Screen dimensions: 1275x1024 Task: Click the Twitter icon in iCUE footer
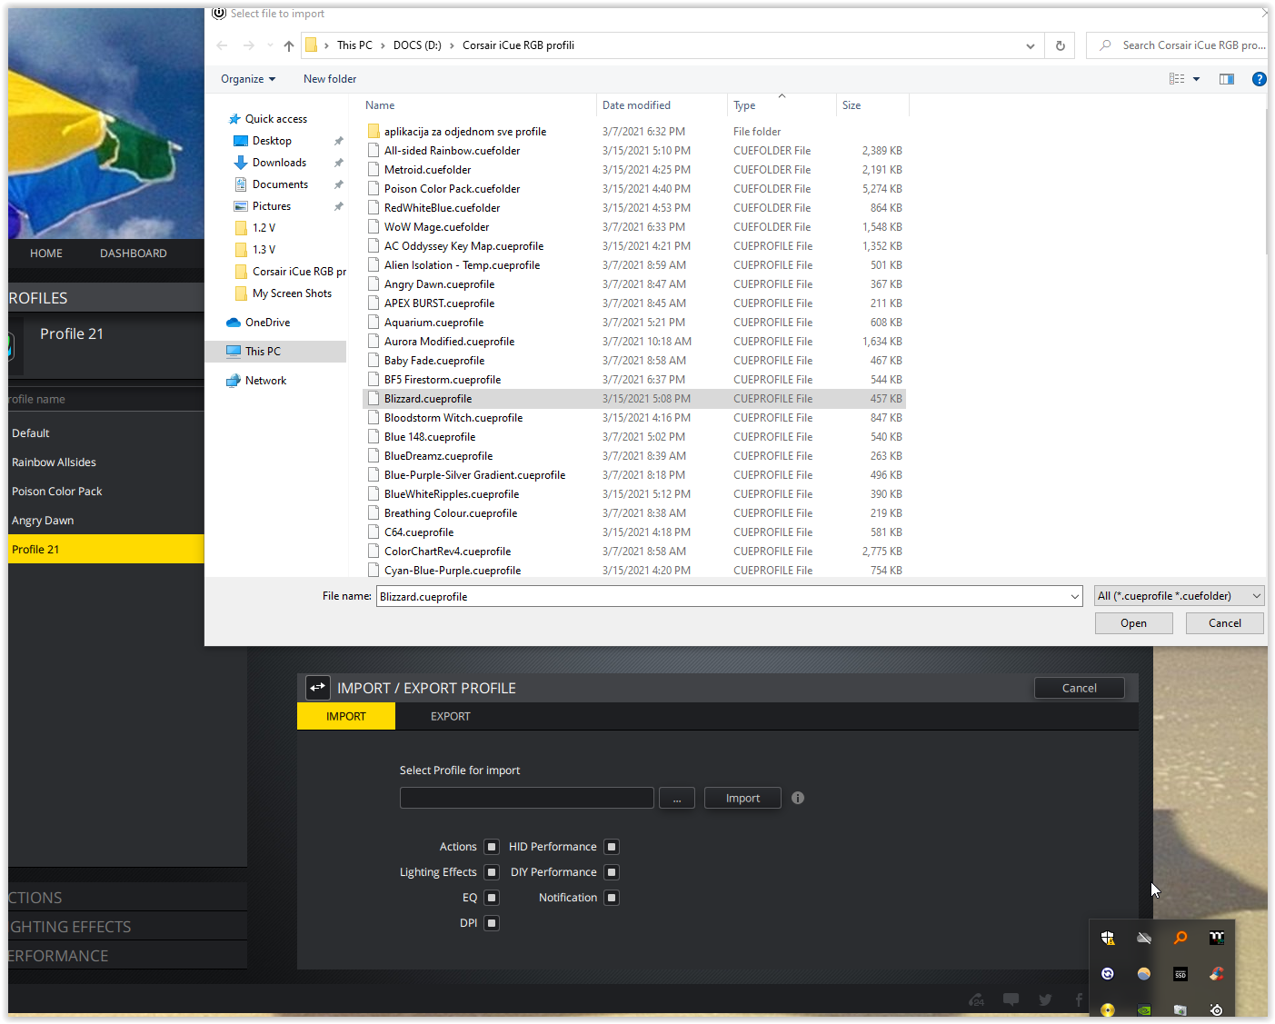pyautogui.click(x=1045, y=999)
